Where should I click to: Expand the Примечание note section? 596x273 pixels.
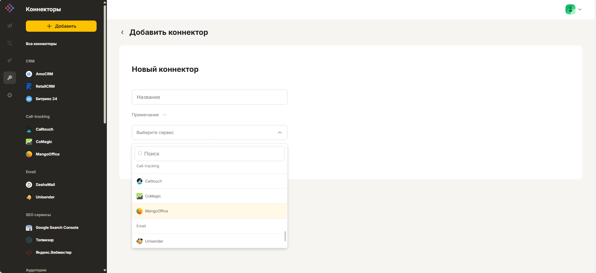[149, 115]
